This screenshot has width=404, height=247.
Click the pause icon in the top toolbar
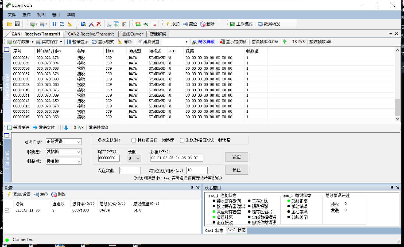point(54,24)
